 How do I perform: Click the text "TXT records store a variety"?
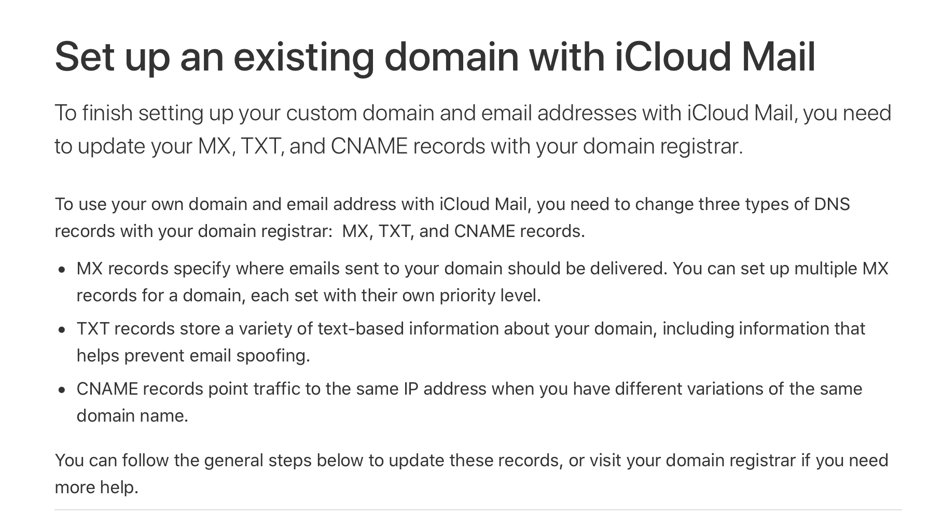pos(195,329)
